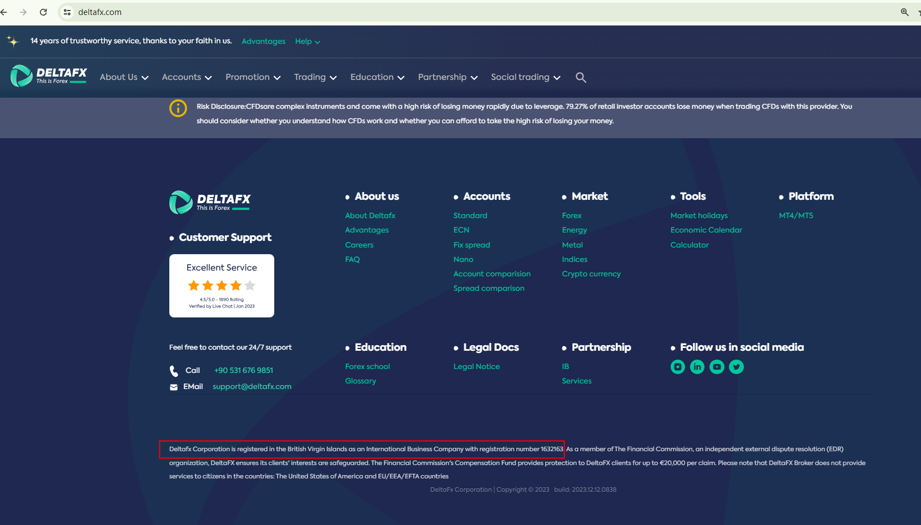Click the support@deltafx.com email link
The height and width of the screenshot is (525, 921).
(x=251, y=386)
